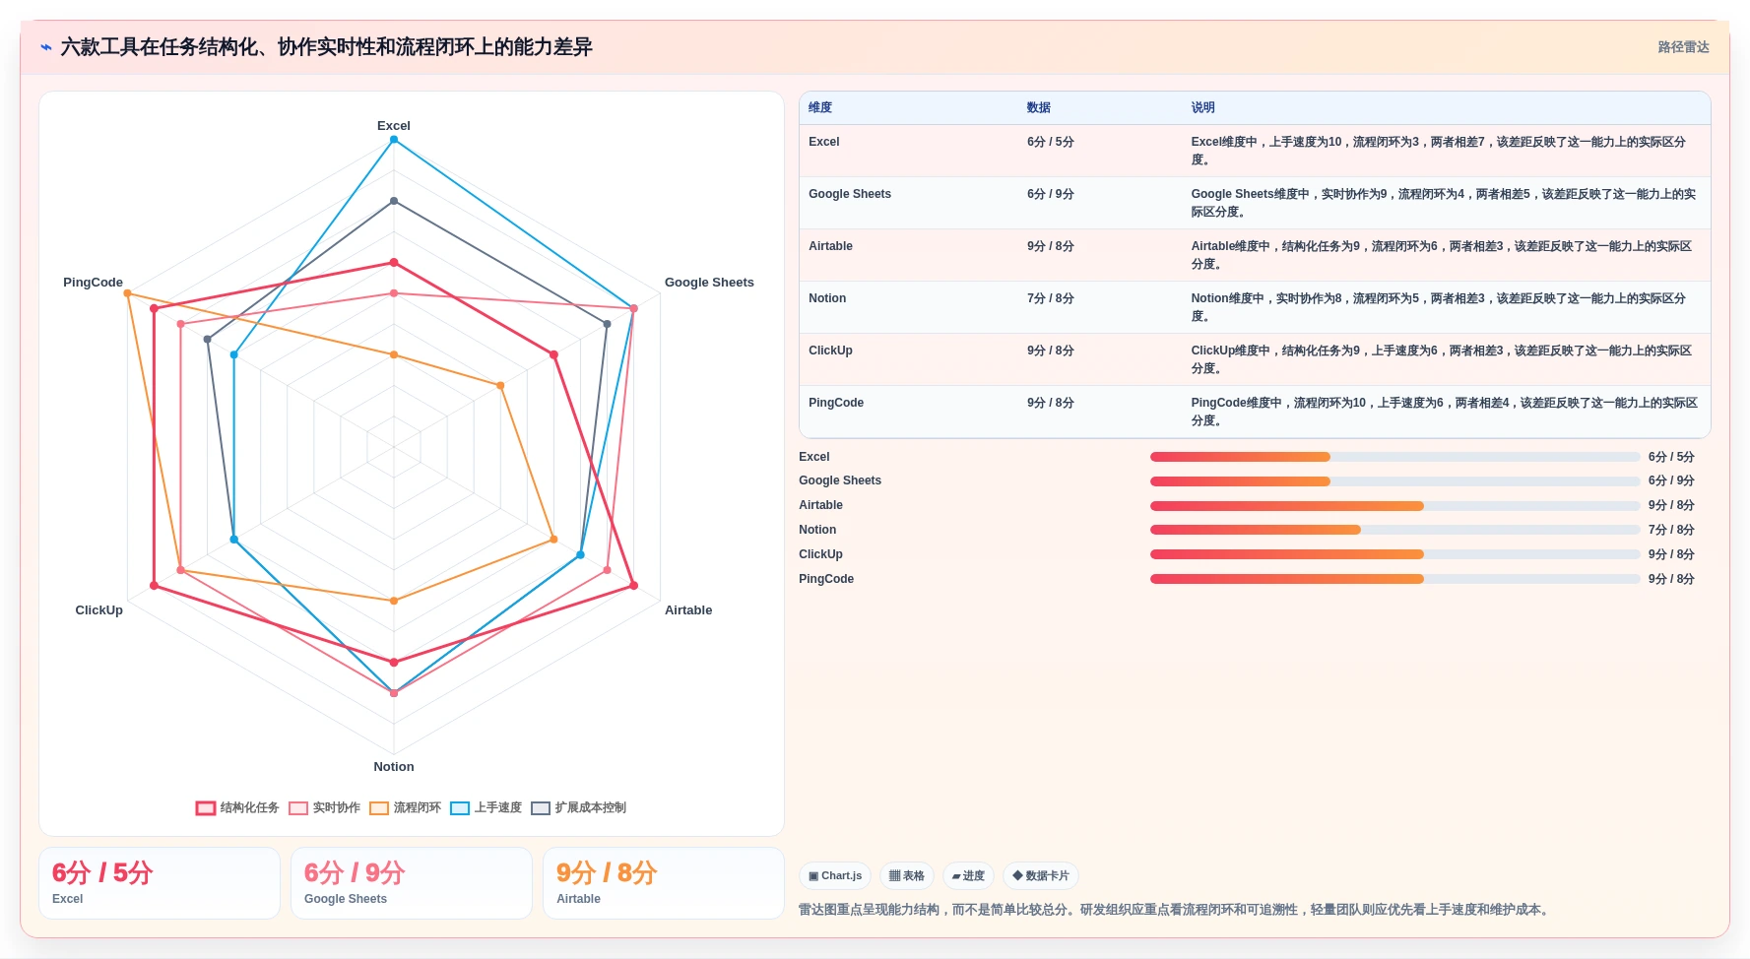Click the red 结构化任务 point on Airtable axis

[x=633, y=586]
